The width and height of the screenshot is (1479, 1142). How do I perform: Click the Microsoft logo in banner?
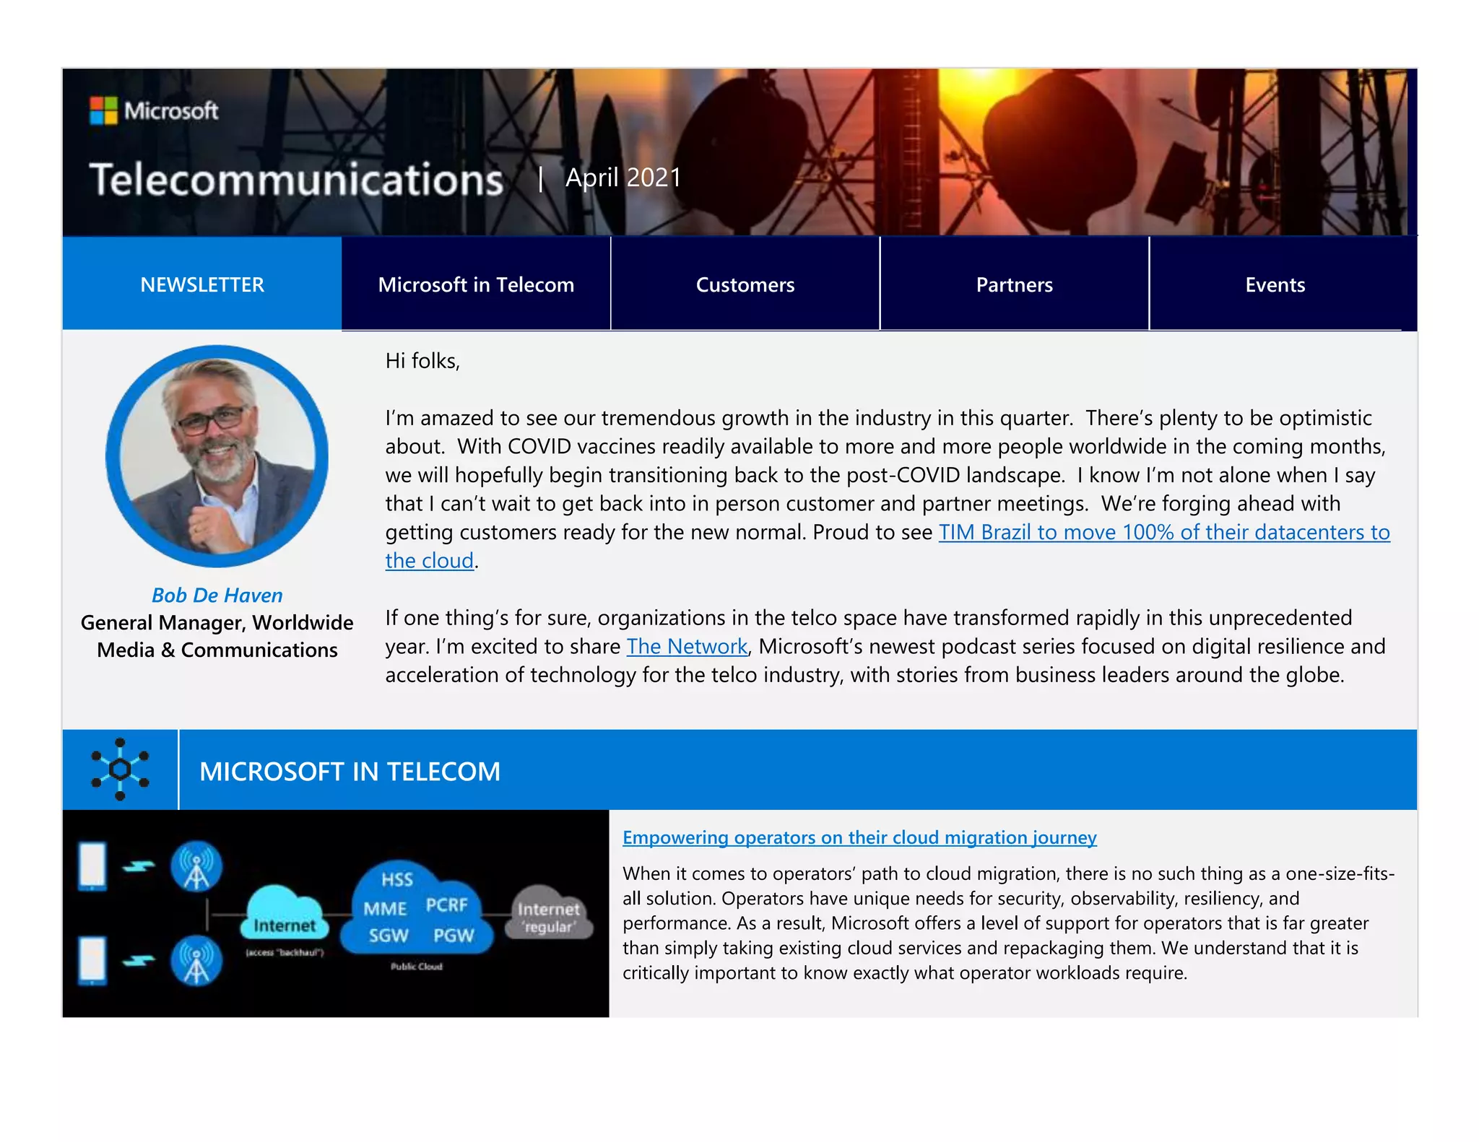[x=154, y=111]
